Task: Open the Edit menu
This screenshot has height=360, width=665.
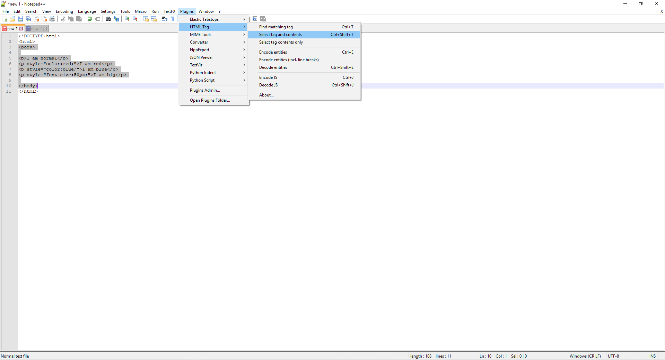Action: [x=17, y=11]
